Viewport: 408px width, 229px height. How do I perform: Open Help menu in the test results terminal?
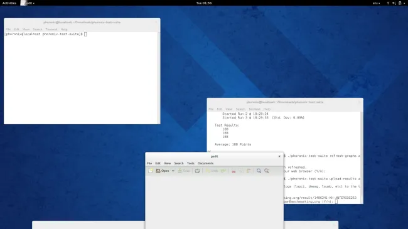coord(267,109)
